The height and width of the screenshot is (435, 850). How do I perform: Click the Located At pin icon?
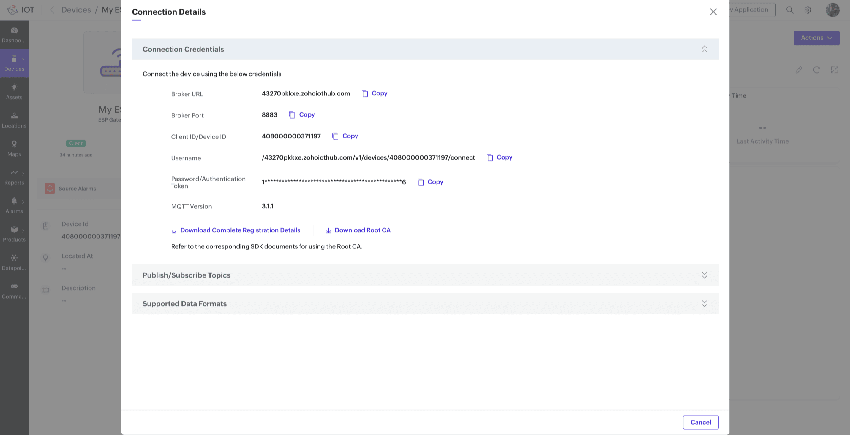point(45,258)
